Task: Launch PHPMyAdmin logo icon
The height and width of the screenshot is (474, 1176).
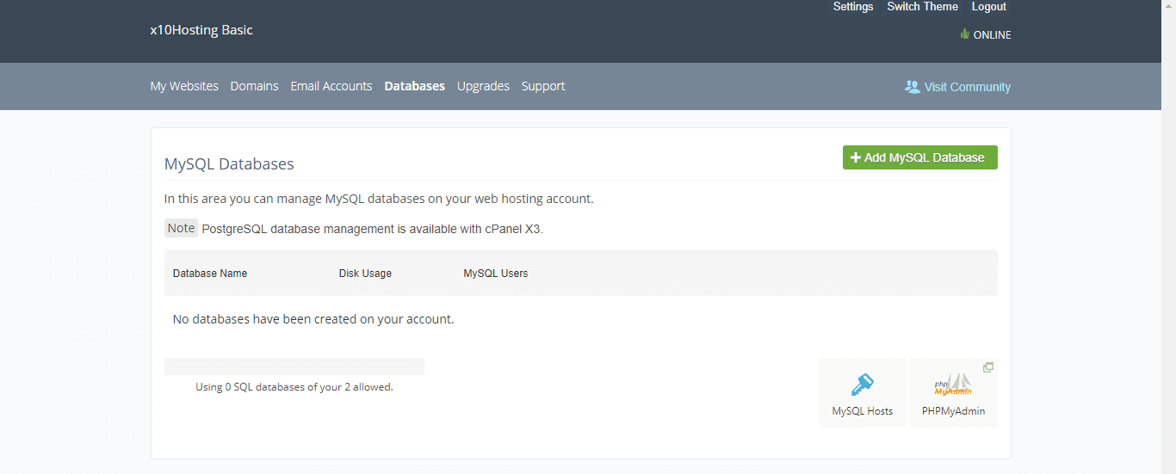Action: click(953, 385)
